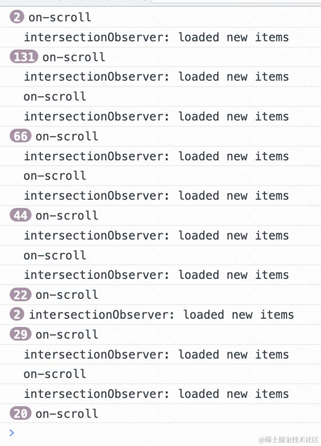Select the on-scroll log with count 131

click(x=160, y=57)
